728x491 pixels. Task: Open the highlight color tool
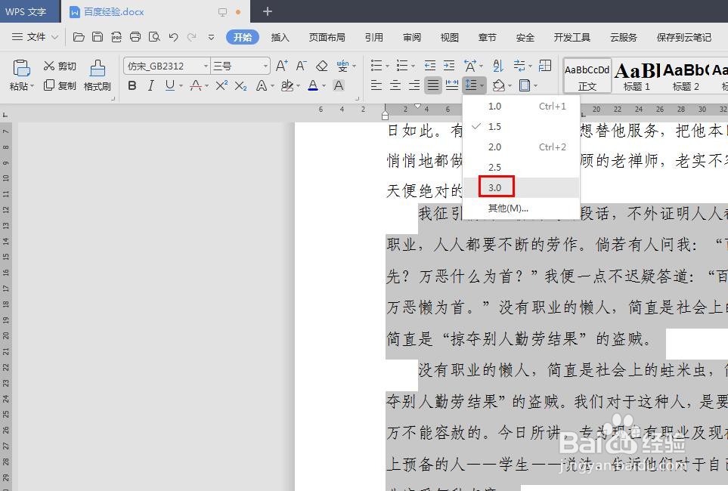click(x=289, y=85)
